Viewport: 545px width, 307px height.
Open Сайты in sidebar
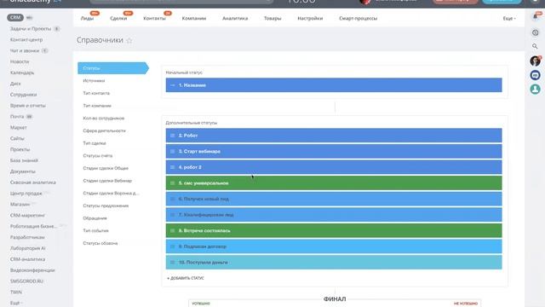tap(17, 138)
